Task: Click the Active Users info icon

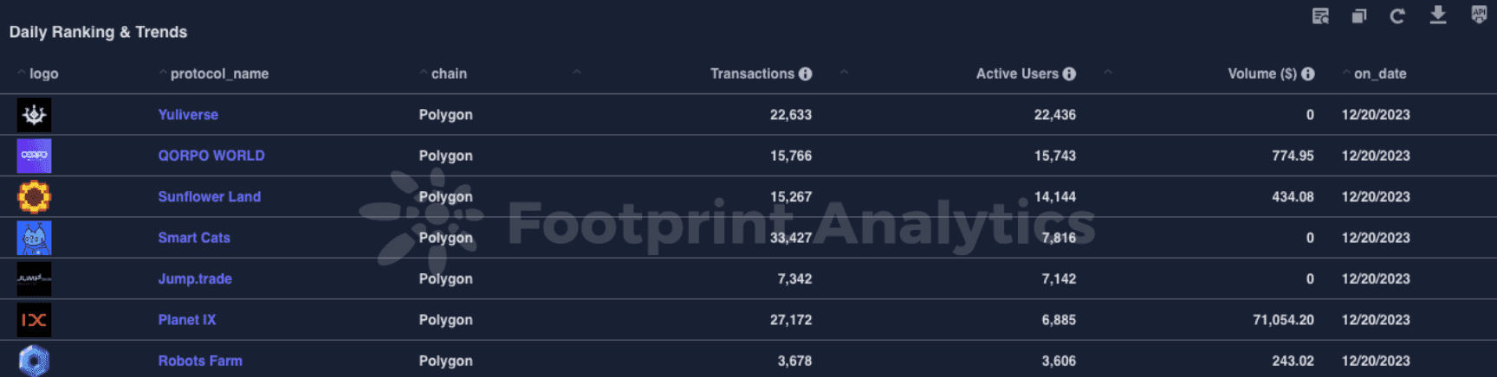Action: tap(1070, 74)
